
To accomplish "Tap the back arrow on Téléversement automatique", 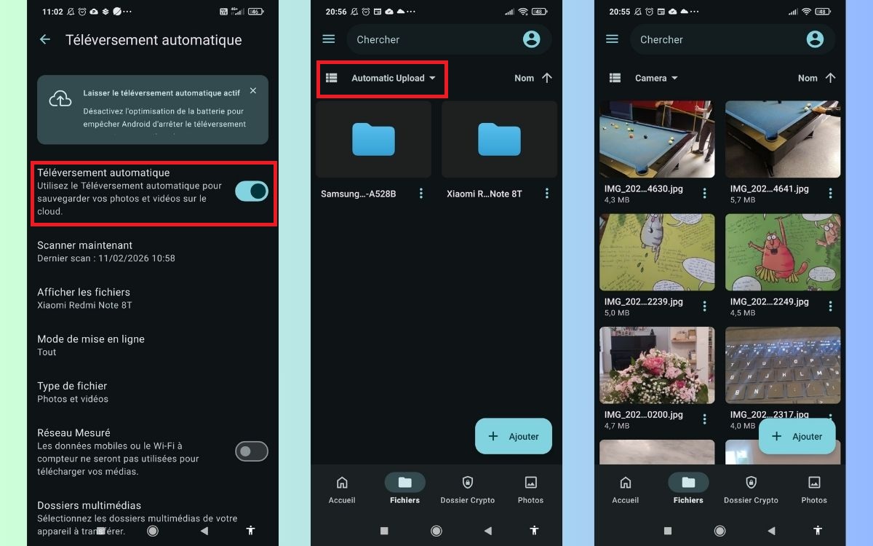I will (x=45, y=40).
